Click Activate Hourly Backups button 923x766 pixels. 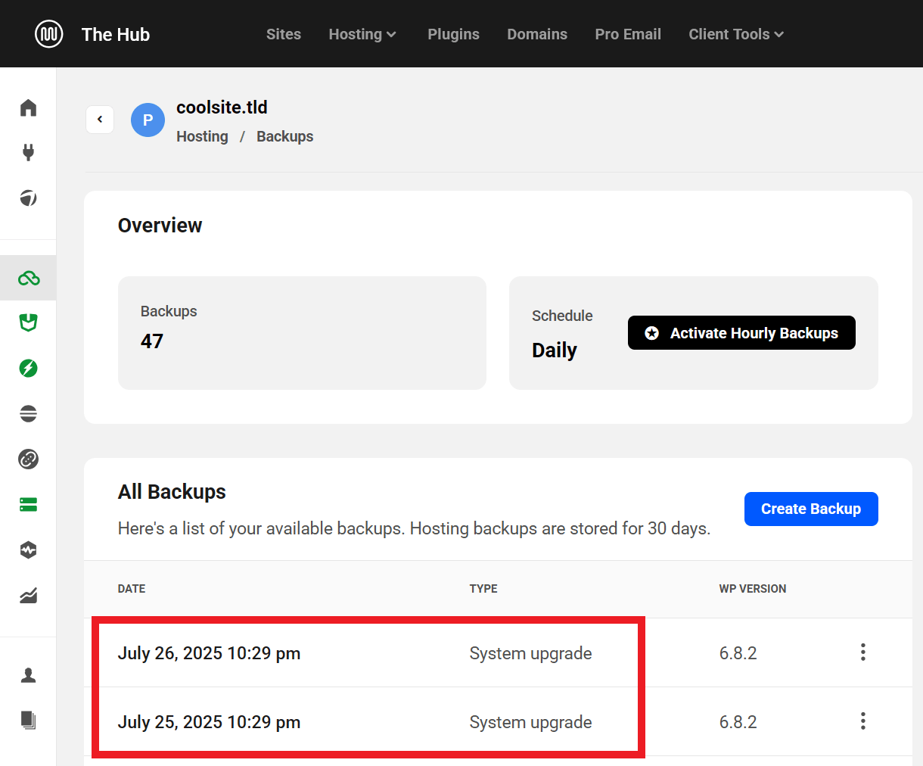(741, 333)
